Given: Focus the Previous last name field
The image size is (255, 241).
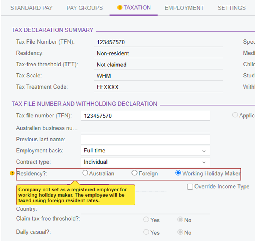Looking at the screenshot, I should pyautogui.click(x=145, y=140).
